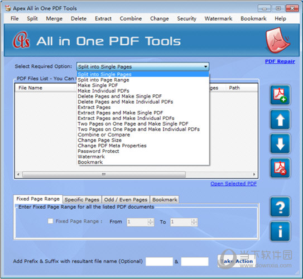Open the Delete menu
303x279 pixels.
click(79, 18)
